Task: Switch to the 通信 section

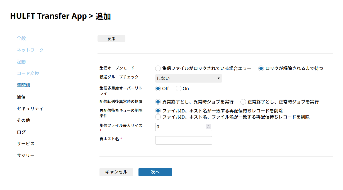Action: (21, 97)
